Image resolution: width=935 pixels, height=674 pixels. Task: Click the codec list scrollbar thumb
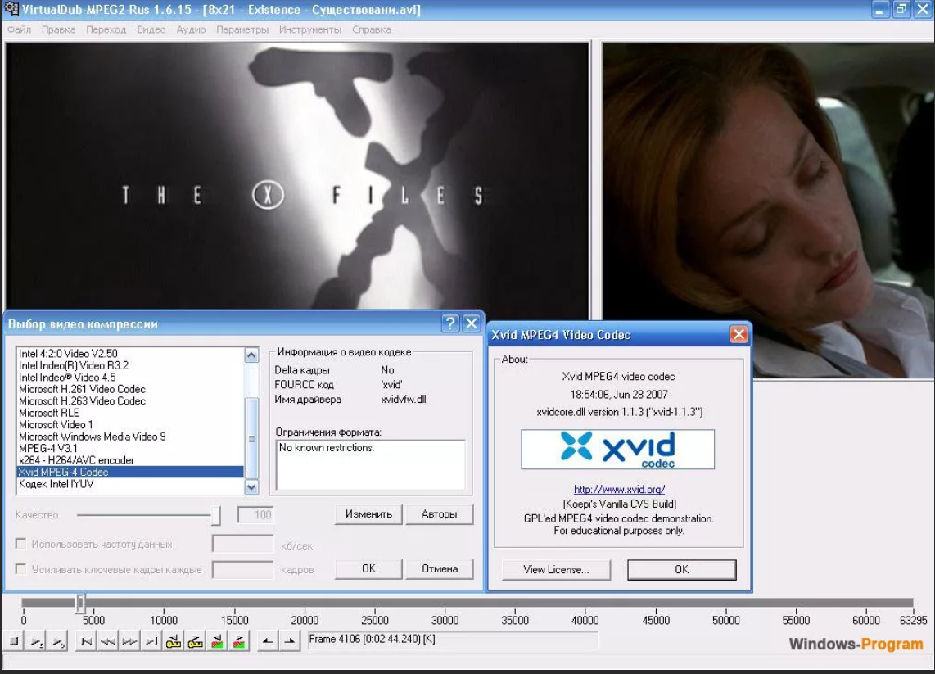251,438
